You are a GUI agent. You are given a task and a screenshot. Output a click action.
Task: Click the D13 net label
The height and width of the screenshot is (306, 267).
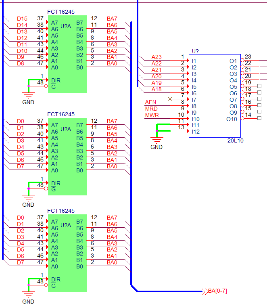click(22, 31)
